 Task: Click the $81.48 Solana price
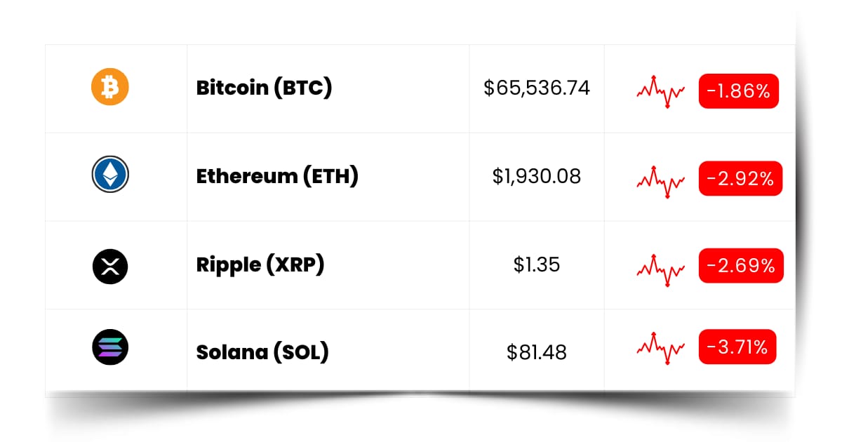pos(537,351)
